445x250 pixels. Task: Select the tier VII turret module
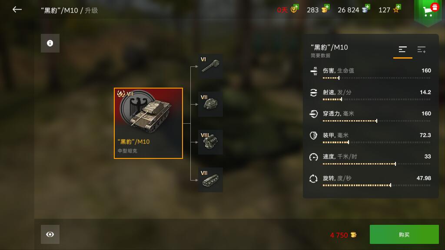tap(210, 104)
